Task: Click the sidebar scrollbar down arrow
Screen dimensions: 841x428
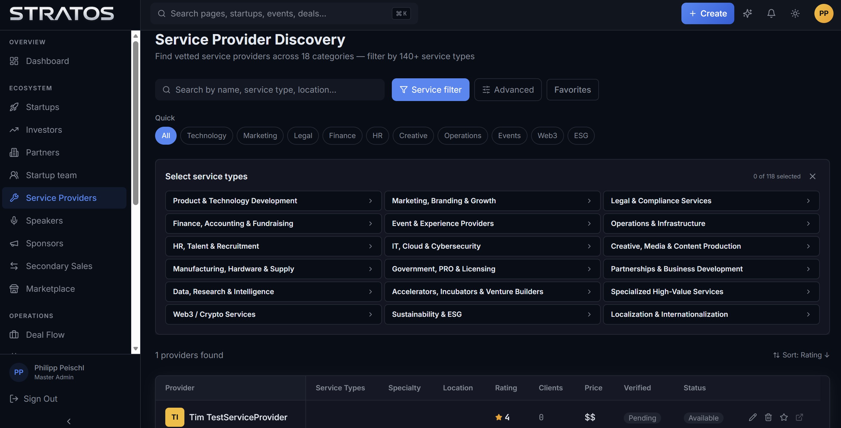Action: coord(135,348)
